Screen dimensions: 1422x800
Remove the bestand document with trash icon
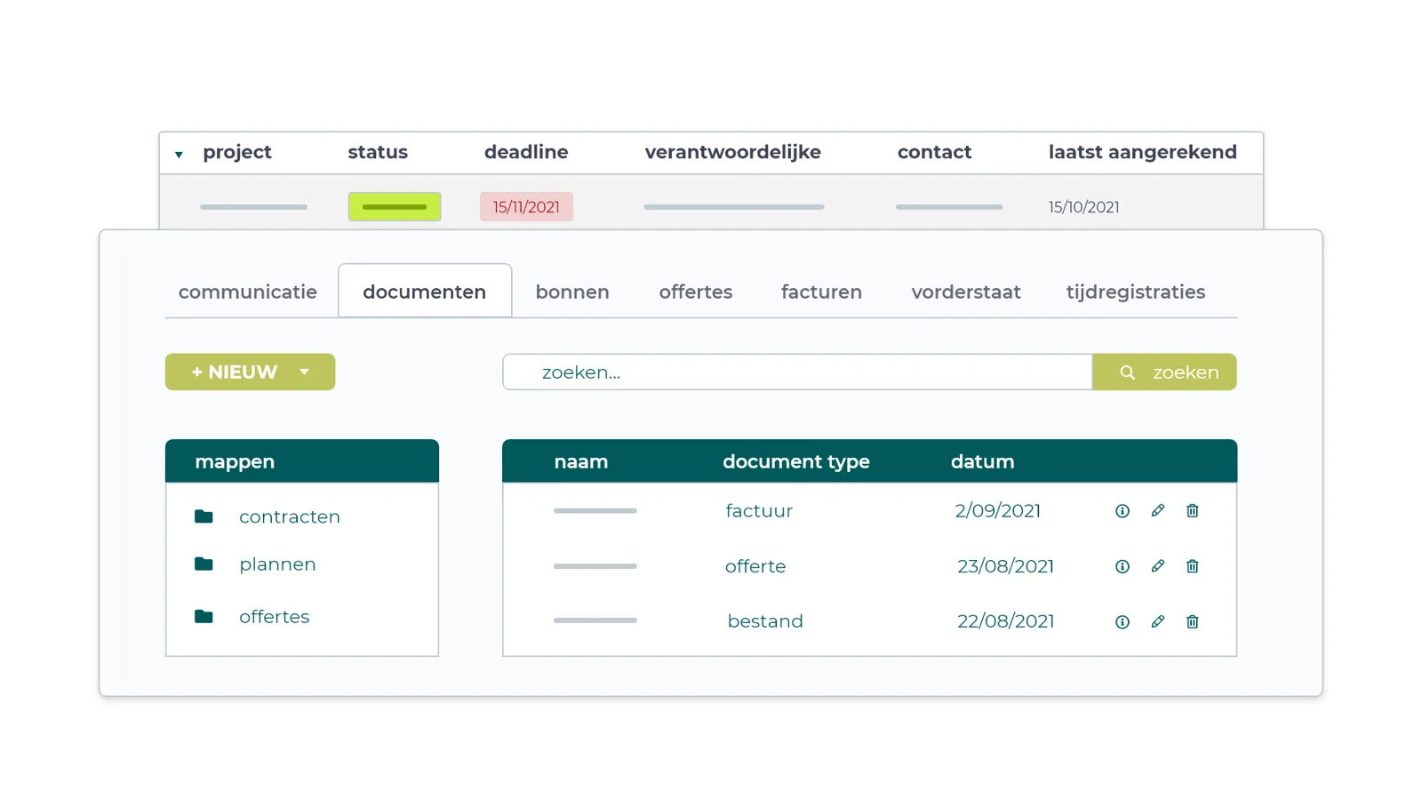click(1193, 621)
